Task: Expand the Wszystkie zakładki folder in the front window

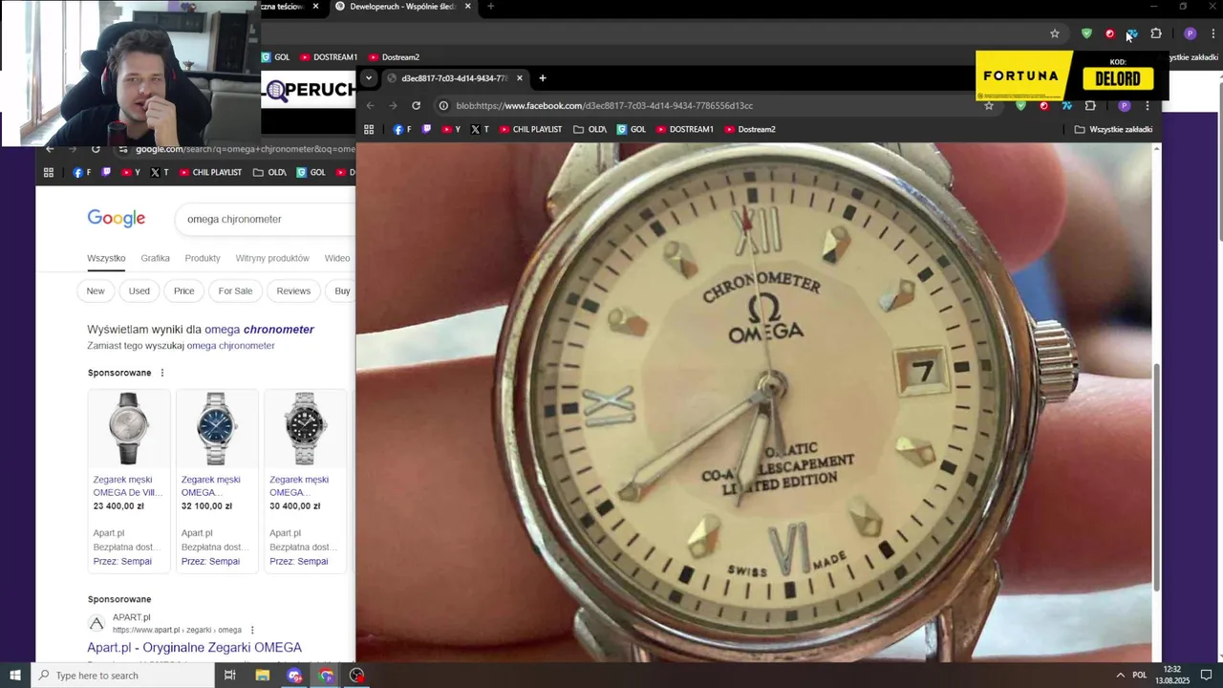Action: [x=1113, y=129]
